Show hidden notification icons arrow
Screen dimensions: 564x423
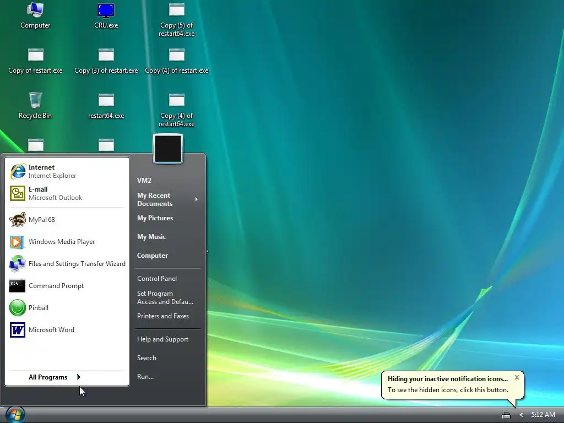[x=521, y=415]
